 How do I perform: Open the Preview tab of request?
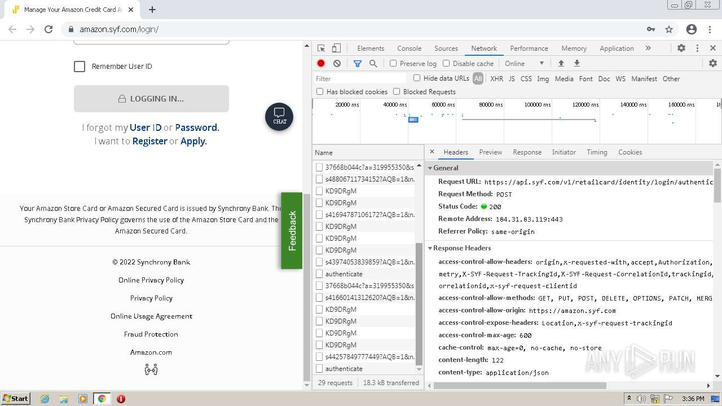coord(491,152)
